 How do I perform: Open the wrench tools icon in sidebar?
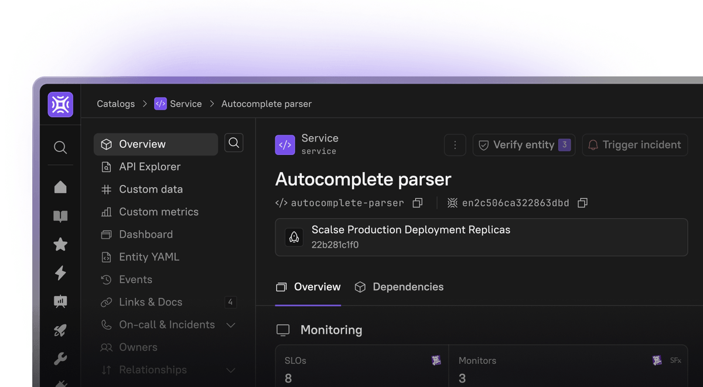(60, 358)
